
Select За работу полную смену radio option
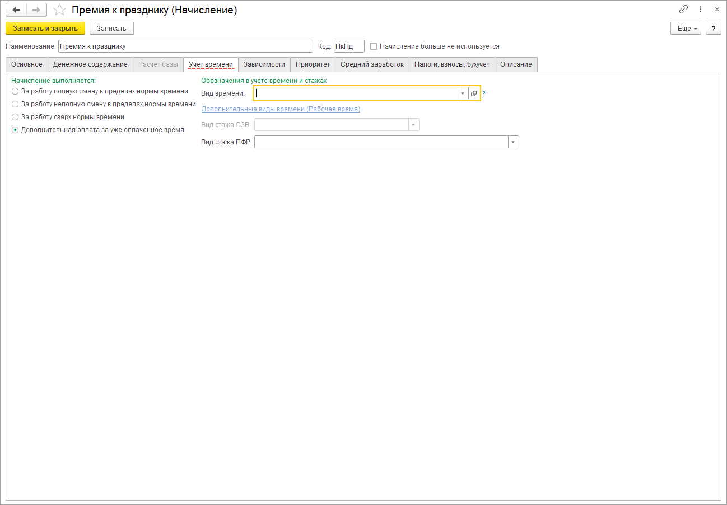pyautogui.click(x=15, y=91)
